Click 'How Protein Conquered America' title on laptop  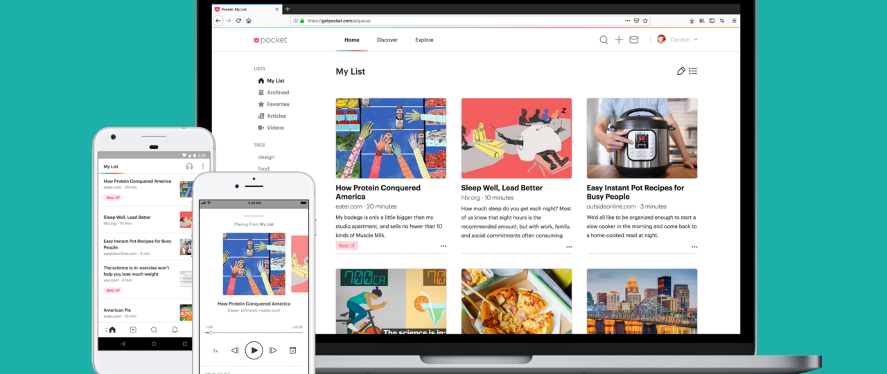pyautogui.click(x=378, y=192)
